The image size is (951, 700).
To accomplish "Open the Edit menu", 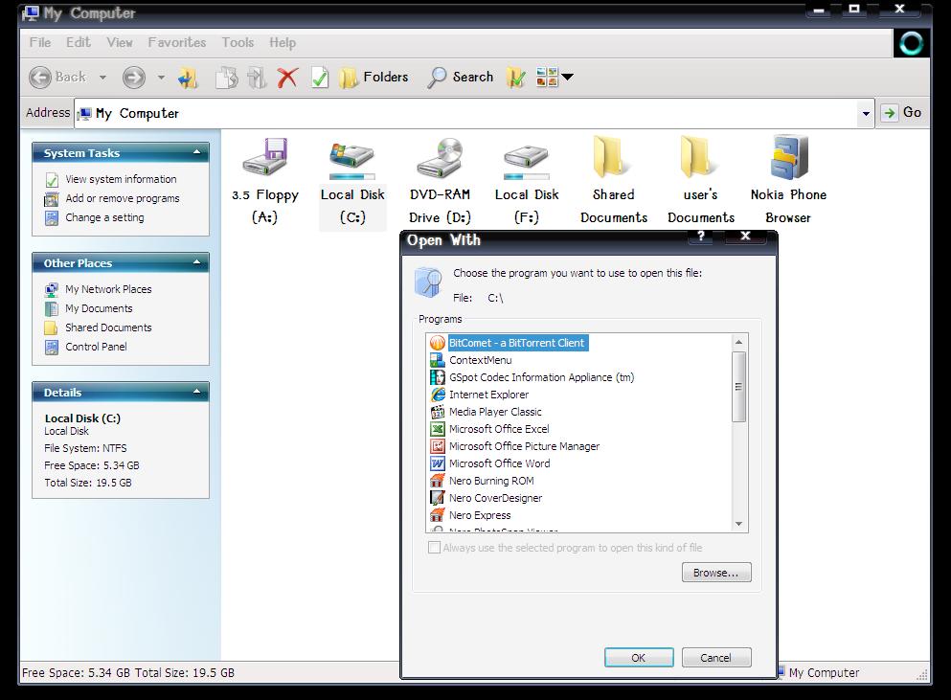I will [79, 42].
